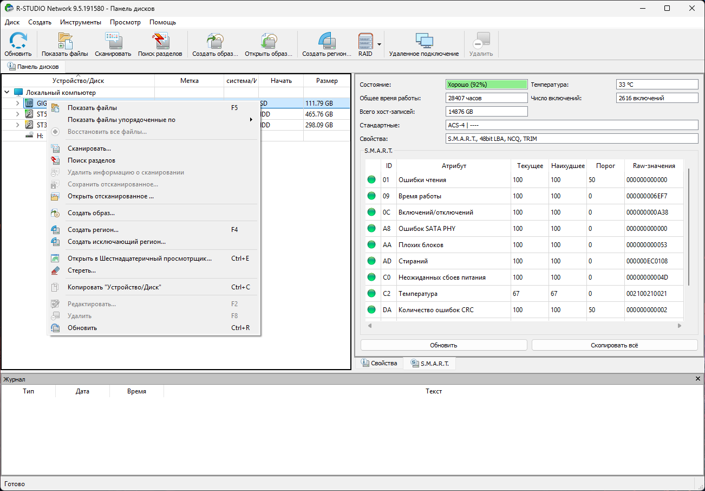Choose Поиск разделов in context menu
705x491 pixels.
(154, 160)
